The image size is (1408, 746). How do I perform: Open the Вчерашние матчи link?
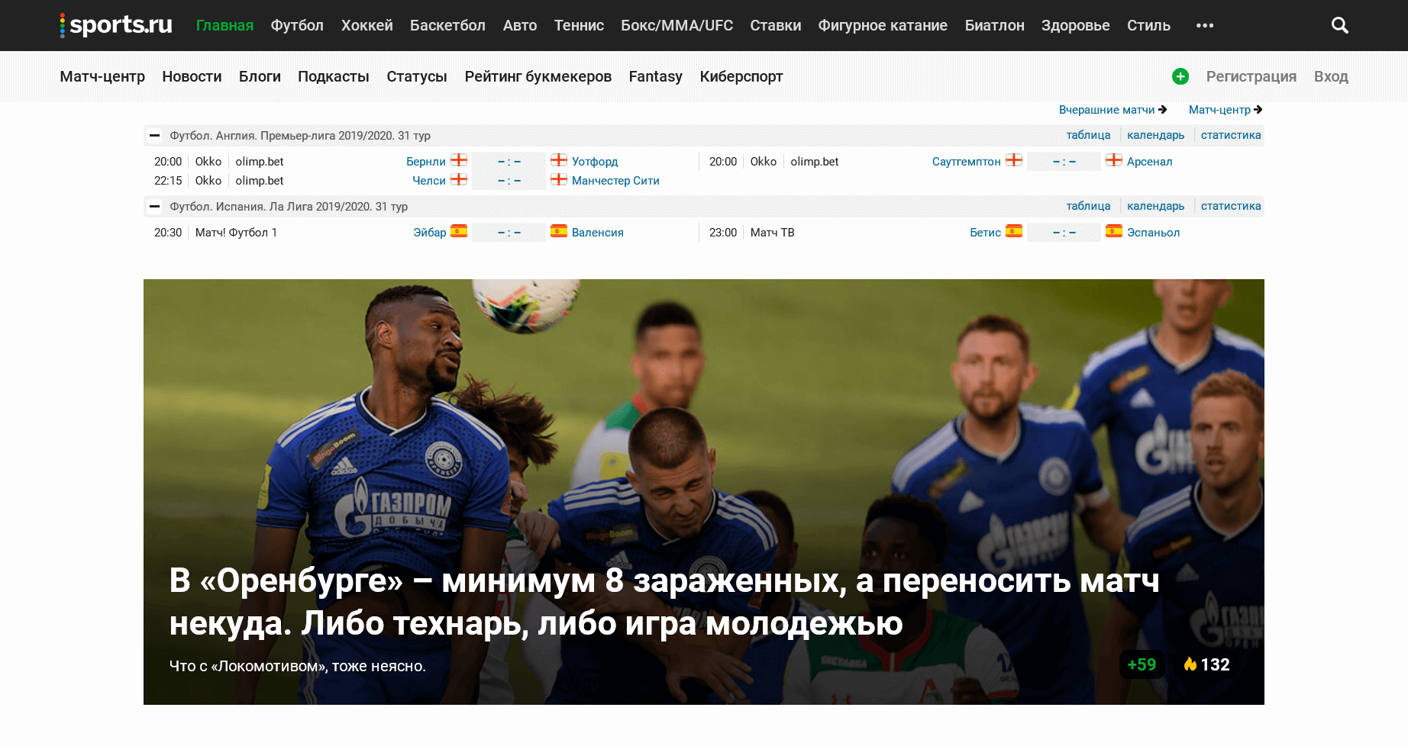point(1113,110)
